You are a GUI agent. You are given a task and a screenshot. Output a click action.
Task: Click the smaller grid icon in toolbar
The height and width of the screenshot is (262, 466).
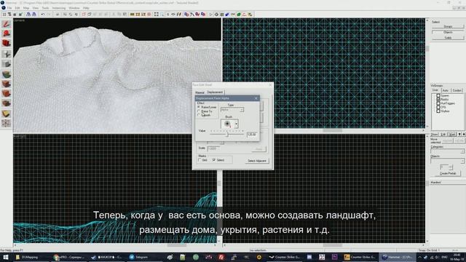tap(15, 15)
